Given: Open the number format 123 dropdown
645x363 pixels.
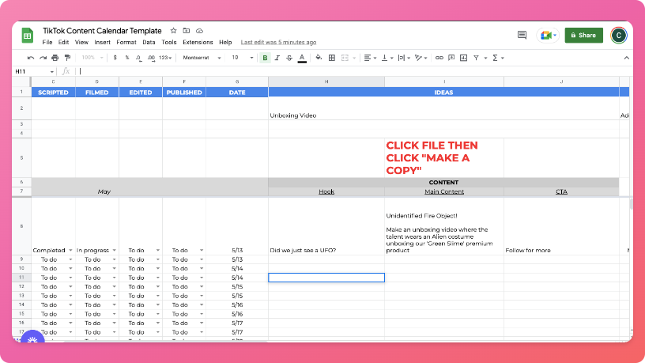Looking at the screenshot, I should point(165,58).
